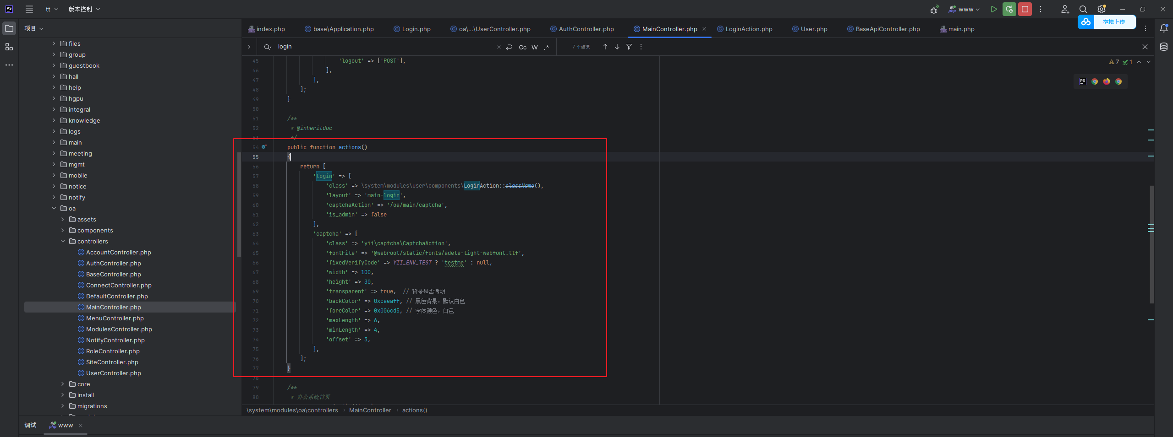The width and height of the screenshot is (1173, 437).
Task: Open the notifications bell
Action: [1164, 28]
